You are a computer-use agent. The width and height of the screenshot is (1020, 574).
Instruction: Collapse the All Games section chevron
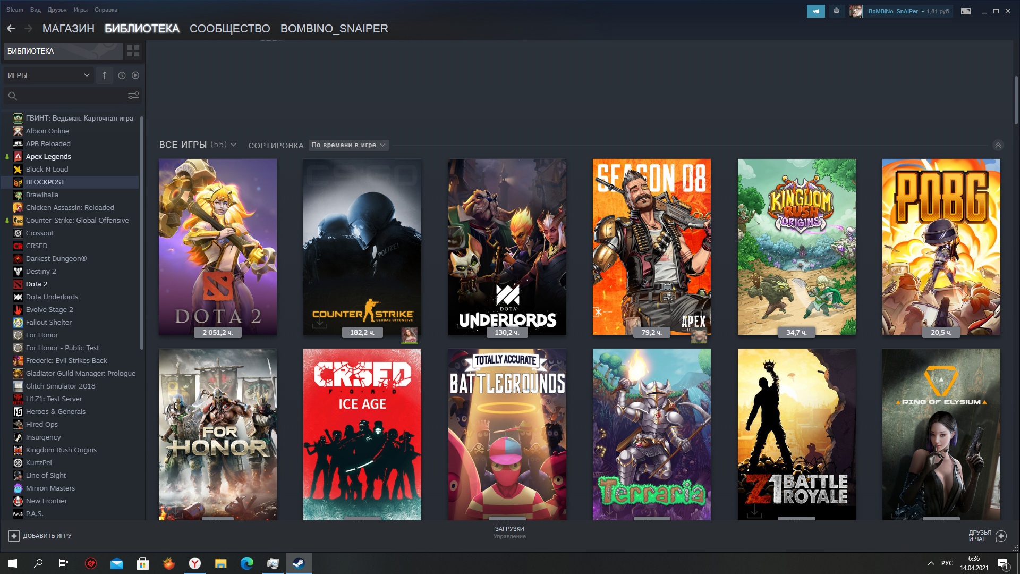point(998,145)
